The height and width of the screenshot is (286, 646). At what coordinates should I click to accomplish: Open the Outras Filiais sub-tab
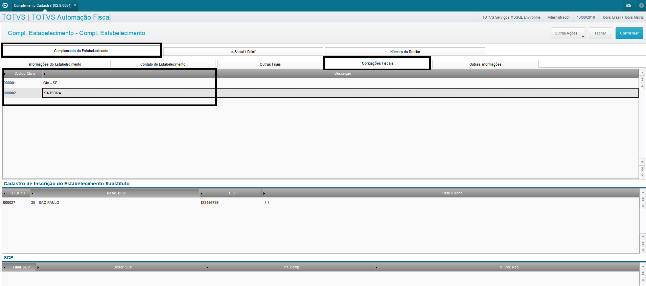click(270, 64)
